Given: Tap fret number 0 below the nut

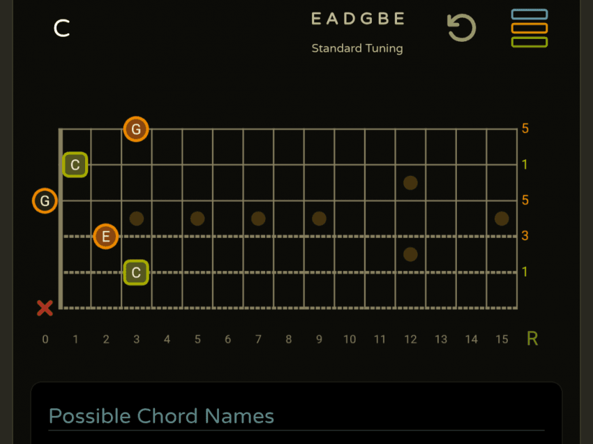Looking at the screenshot, I should click(45, 340).
